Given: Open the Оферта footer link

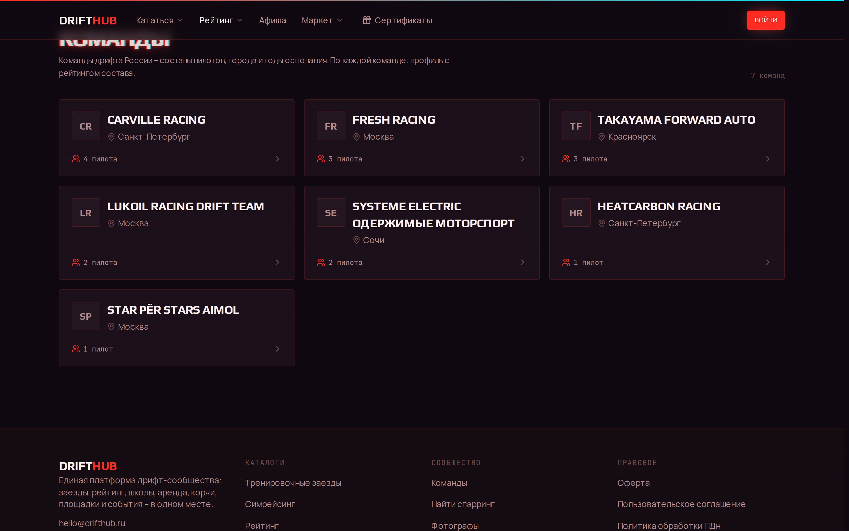Looking at the screenshot, I should pos(634,483).
